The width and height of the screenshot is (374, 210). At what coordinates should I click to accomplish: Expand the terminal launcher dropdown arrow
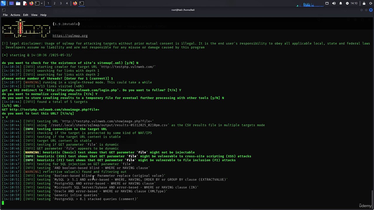41,3
